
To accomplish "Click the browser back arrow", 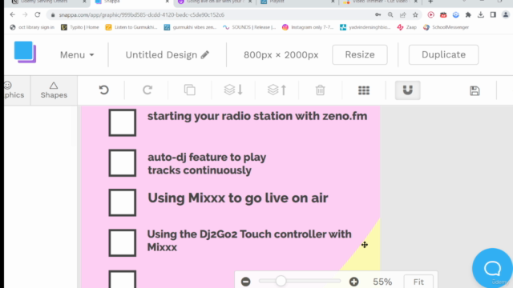I will (x=13, y=14).
